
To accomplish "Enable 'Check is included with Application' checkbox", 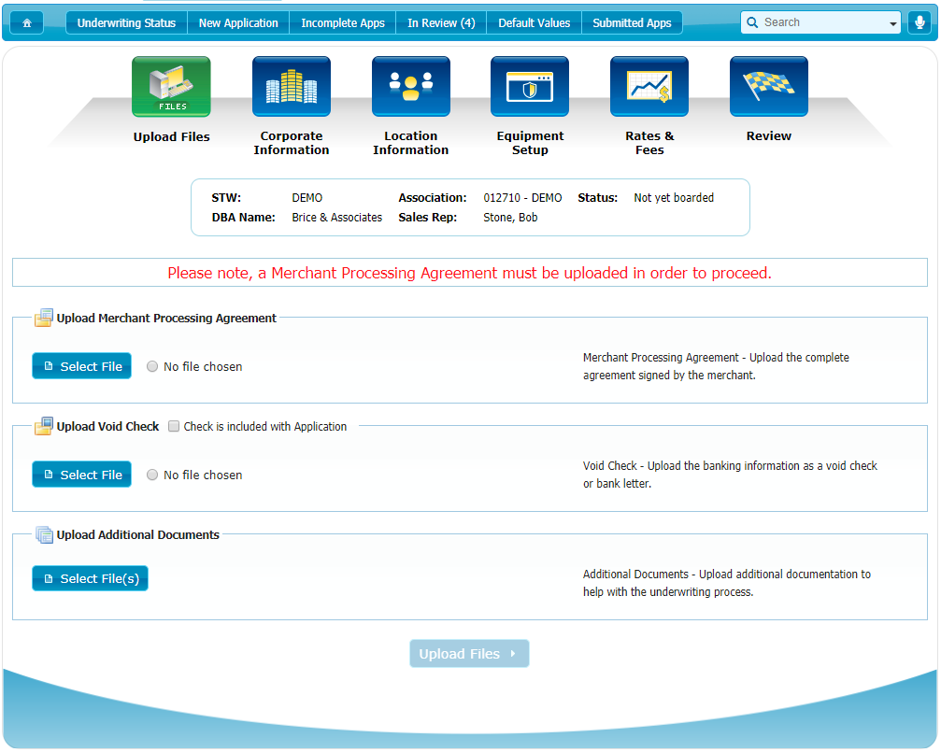I will (174, 427).
